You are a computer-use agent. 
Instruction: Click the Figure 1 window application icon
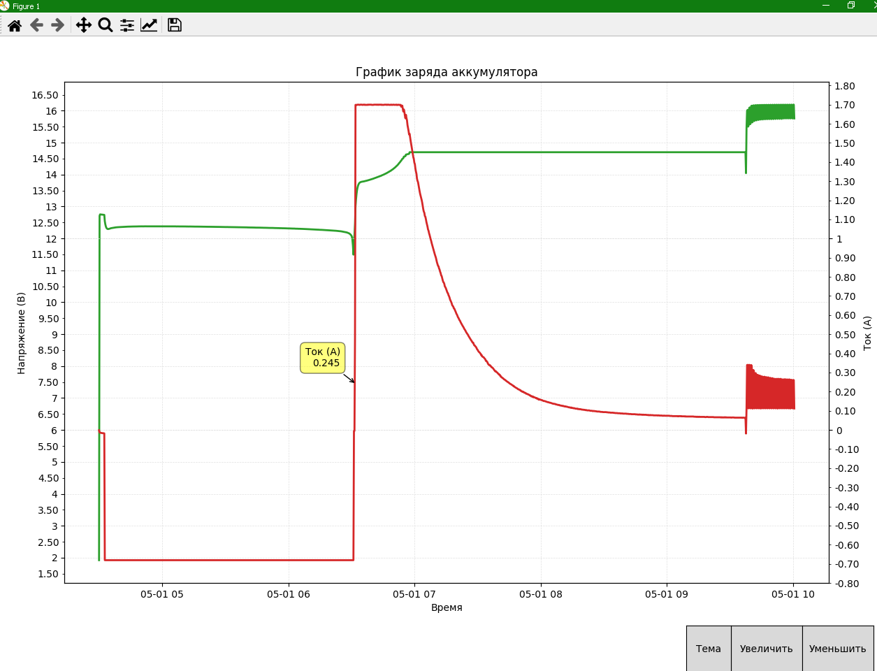(7, 6)
